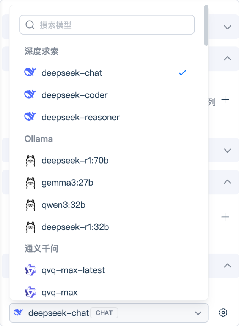The width and height of the screenshot is (239, 326).
Task: Pick the qvq-max model option
Action: [60, 293]
